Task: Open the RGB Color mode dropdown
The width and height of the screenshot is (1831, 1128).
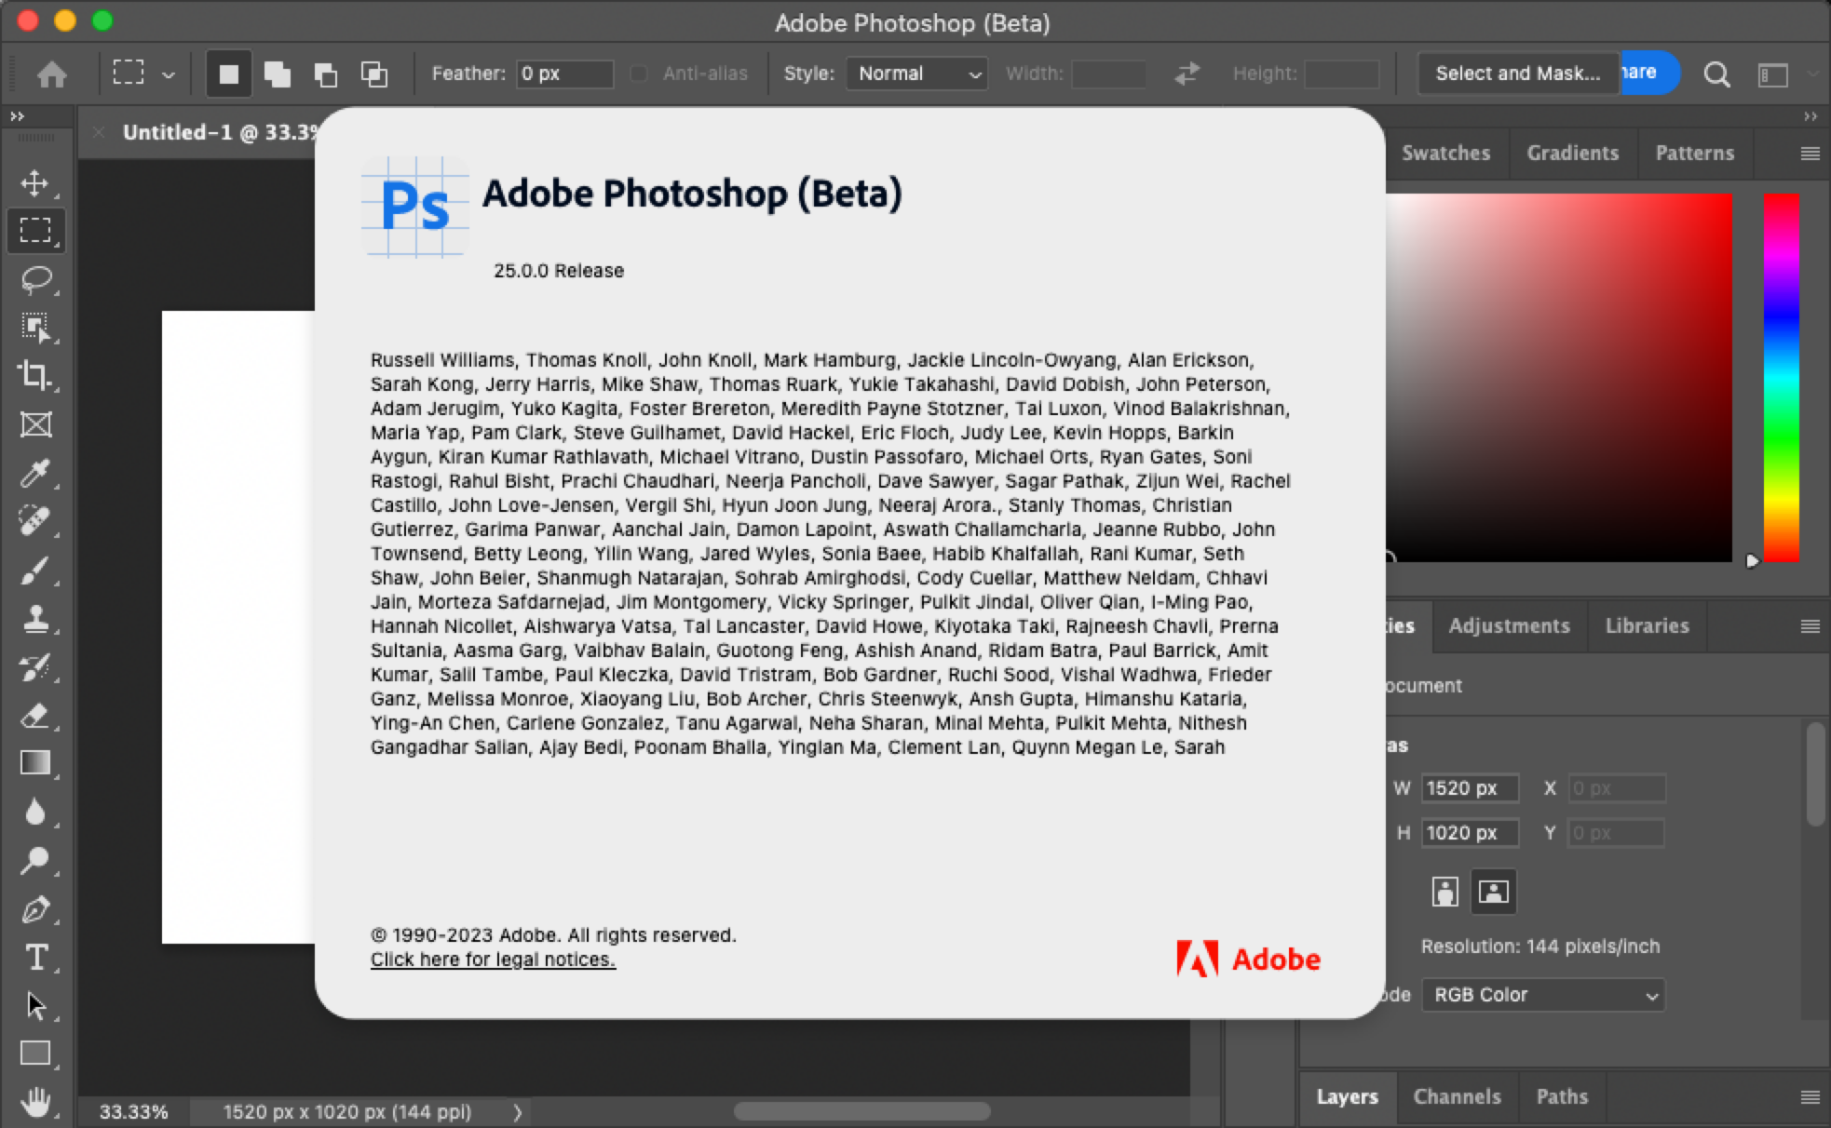Action: tap(1543, 995)
